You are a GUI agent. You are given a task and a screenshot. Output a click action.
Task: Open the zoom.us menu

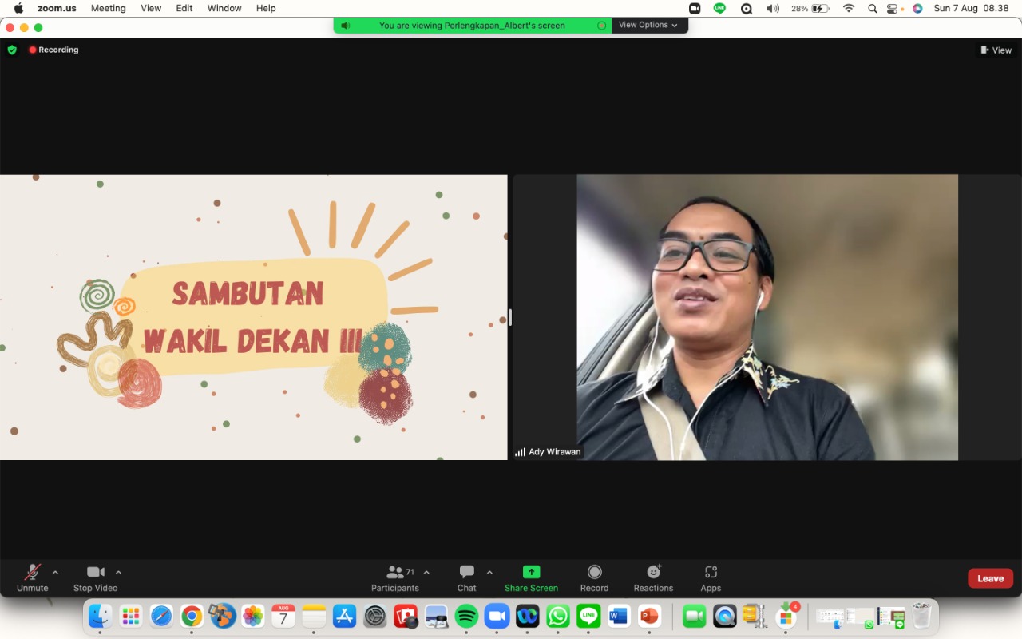57,8
